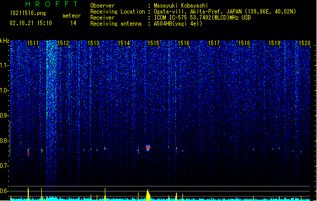Click the 1512 time marker
The image size is (317, 201).
[64, 43]
